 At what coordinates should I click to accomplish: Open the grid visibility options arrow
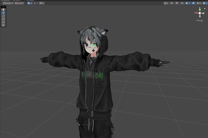(32, 3)
